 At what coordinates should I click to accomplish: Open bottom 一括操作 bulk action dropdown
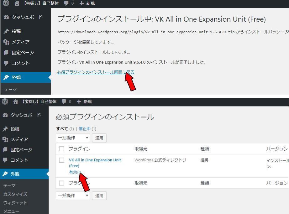click(x=73, y=196)
